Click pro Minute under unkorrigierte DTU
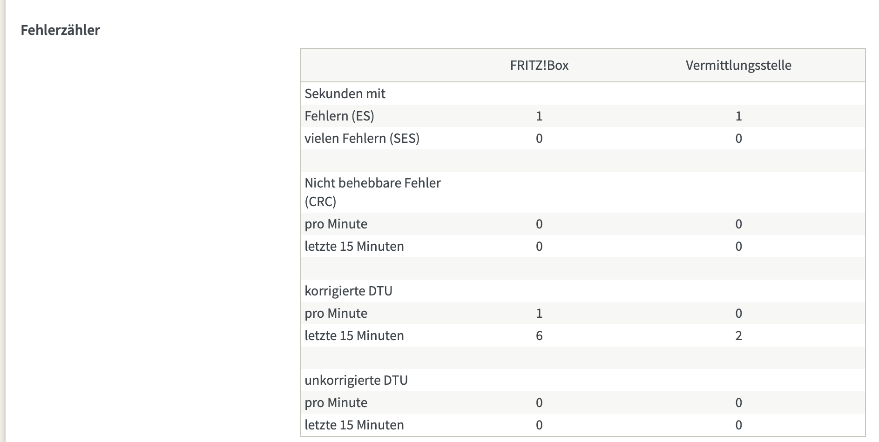The image size is (879, 442). (x=336, y=403)
